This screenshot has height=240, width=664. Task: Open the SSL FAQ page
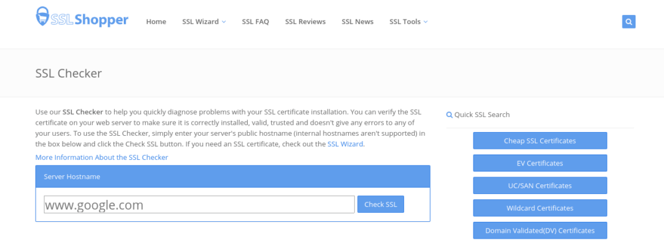point(255,21)
